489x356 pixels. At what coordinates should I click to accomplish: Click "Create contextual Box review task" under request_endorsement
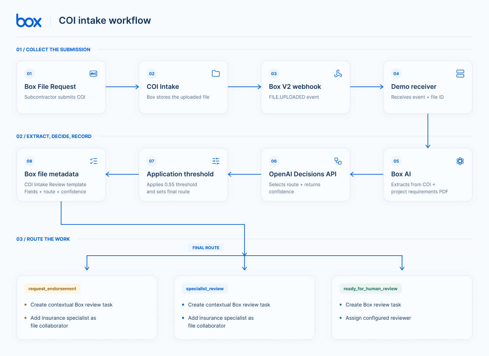(72, 305)
